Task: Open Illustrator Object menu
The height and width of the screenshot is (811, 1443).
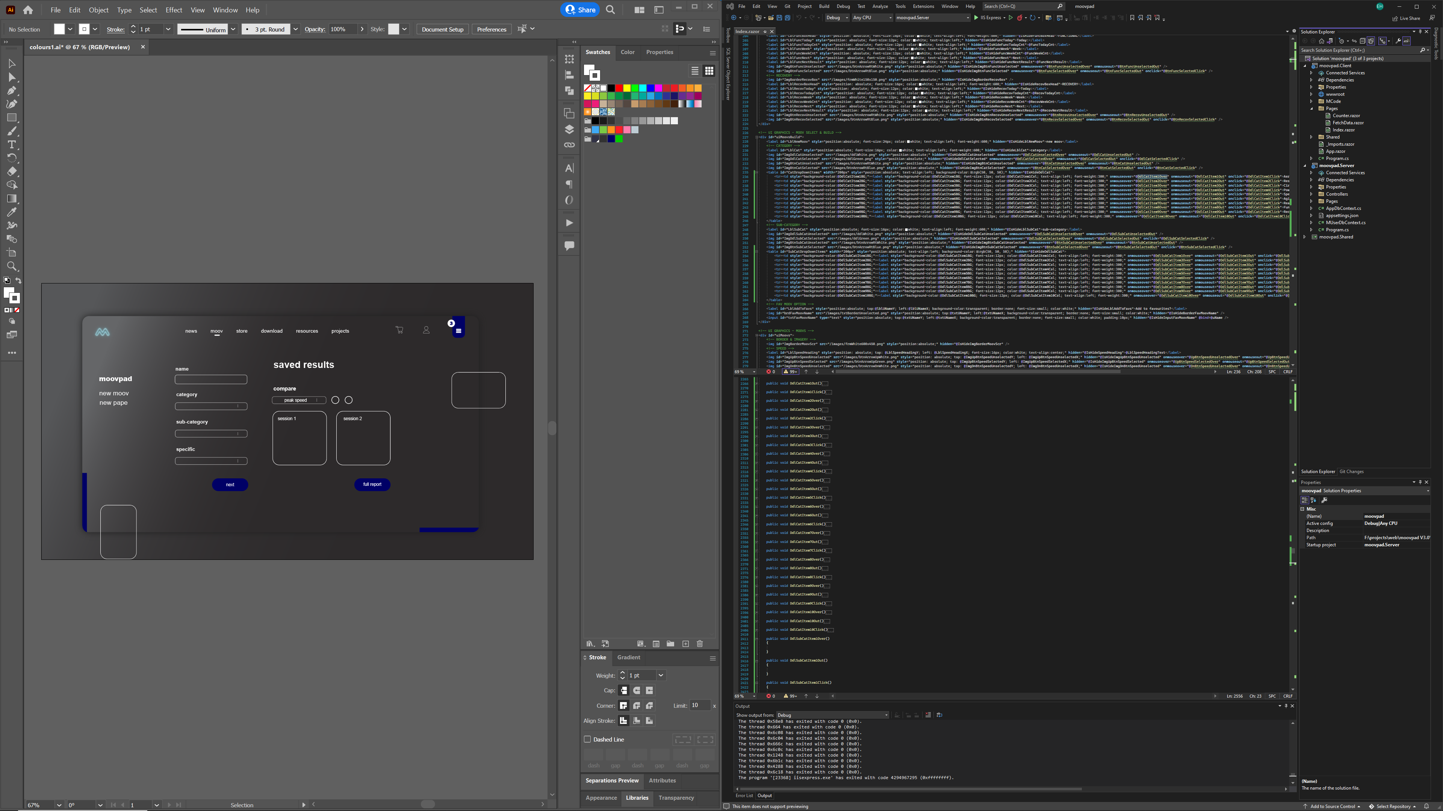Action: [x=98, y=10]
